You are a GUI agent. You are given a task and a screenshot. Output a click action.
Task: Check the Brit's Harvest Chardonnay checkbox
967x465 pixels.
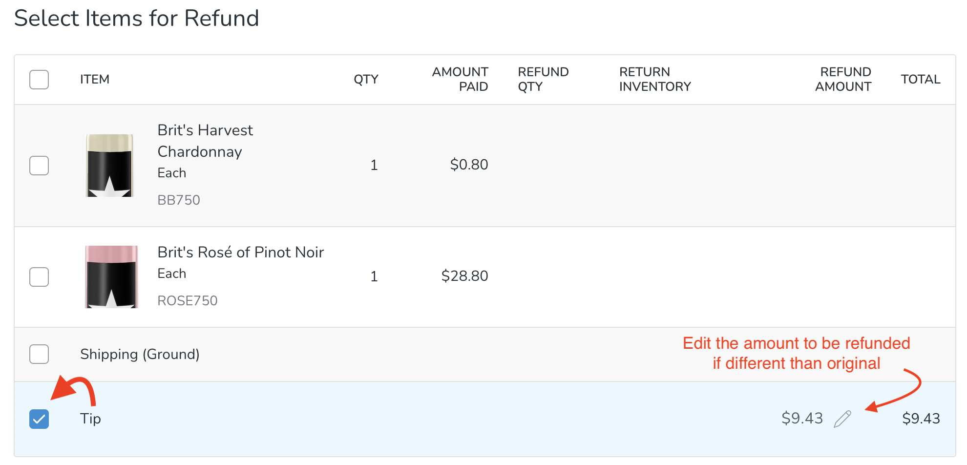39,165
